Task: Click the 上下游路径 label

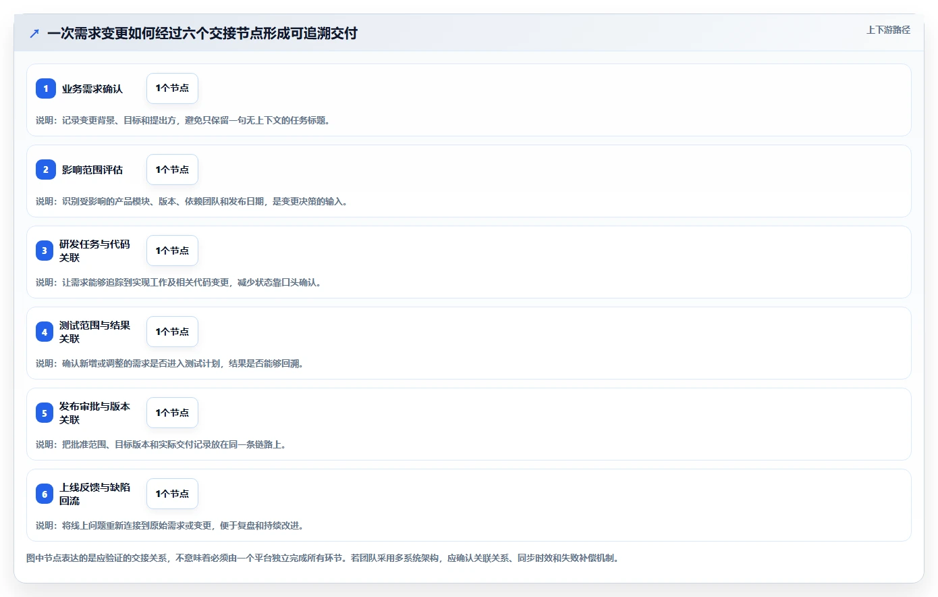Action: point(888,30)
